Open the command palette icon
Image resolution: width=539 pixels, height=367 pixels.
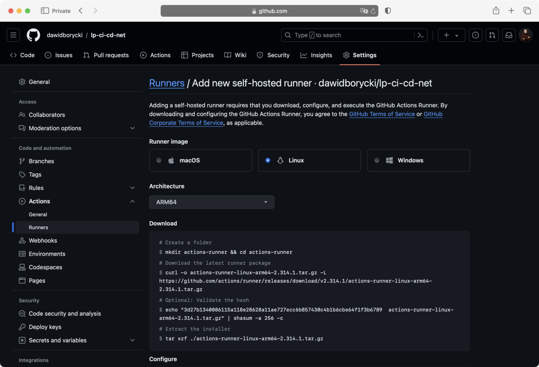pos(420,35)
